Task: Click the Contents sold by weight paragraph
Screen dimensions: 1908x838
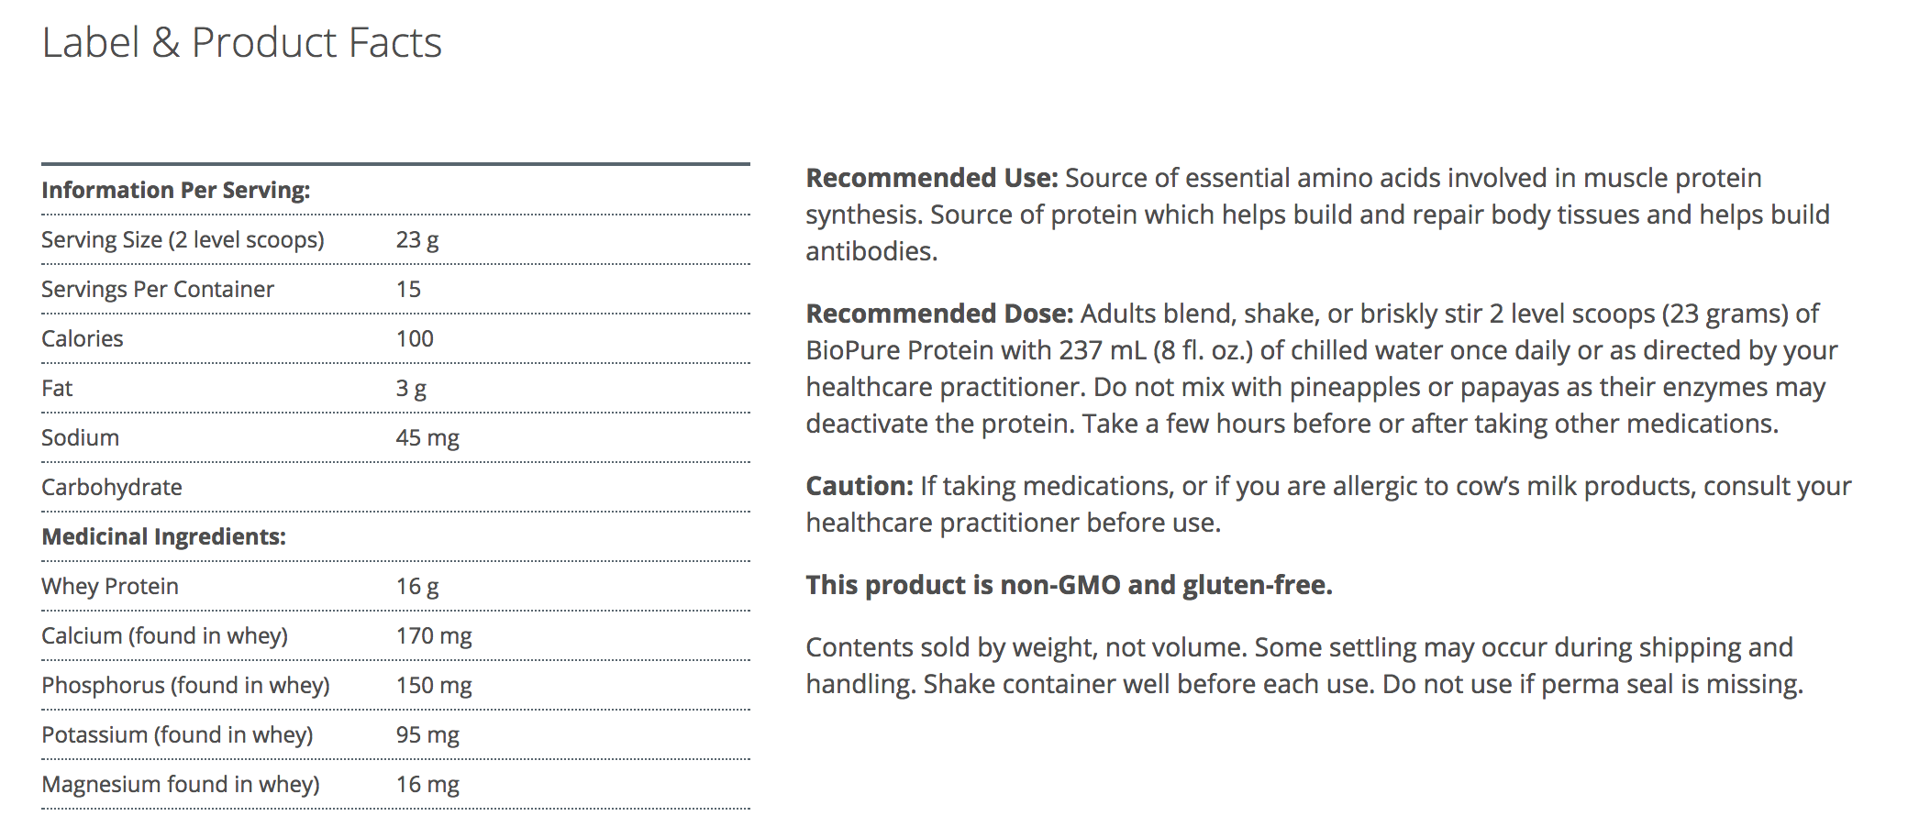Action: point(1303,666)
